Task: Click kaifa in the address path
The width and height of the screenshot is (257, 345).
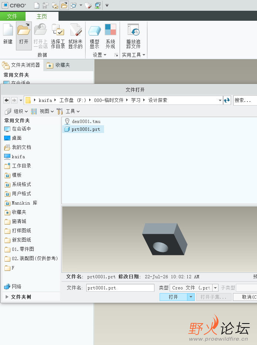Action: point(45,100)
